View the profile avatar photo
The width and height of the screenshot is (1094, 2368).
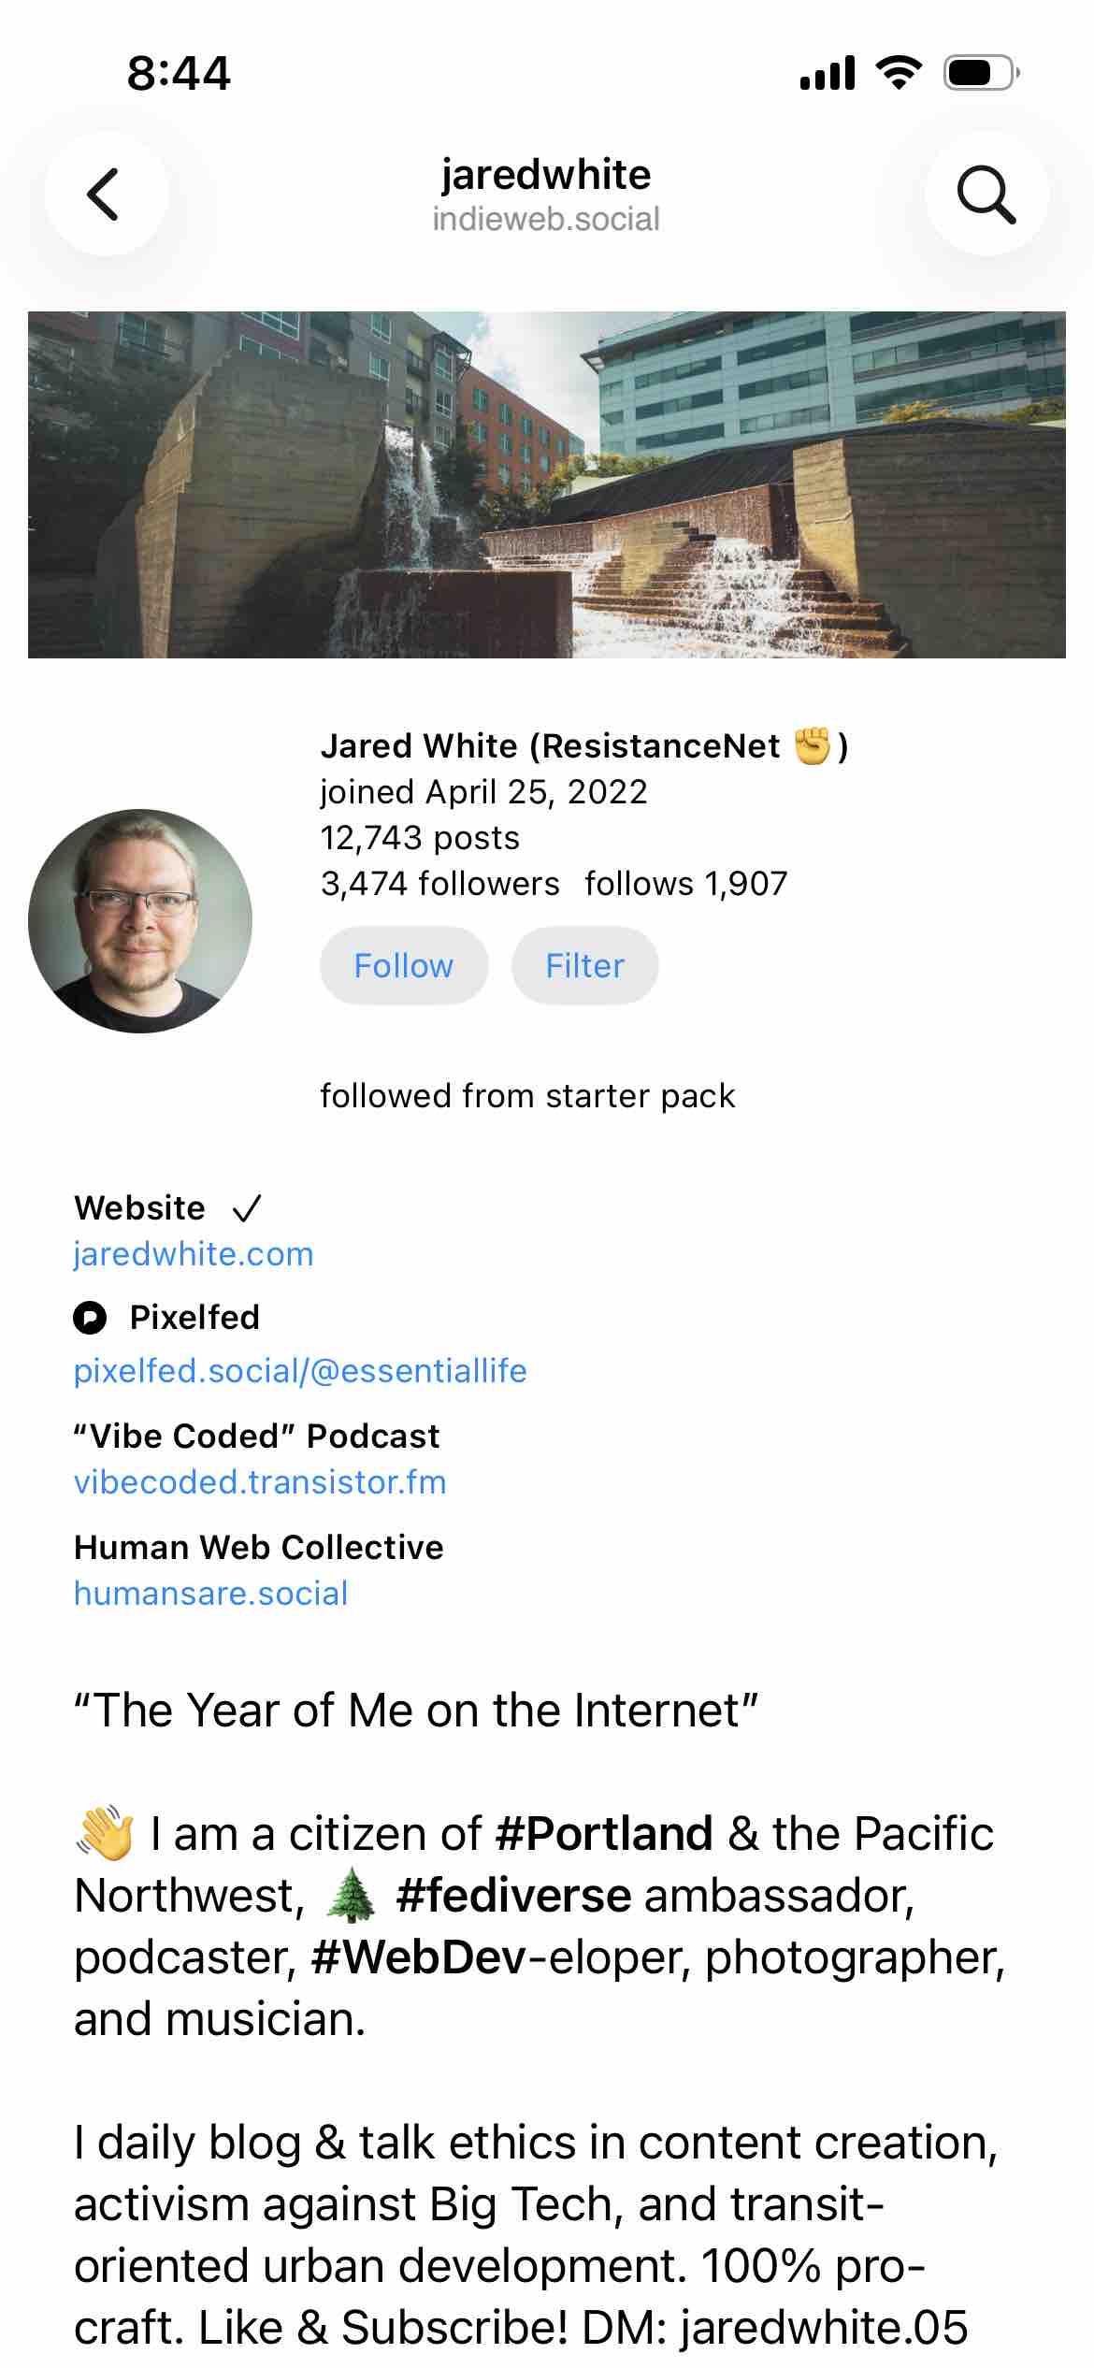tap(140, 920)
